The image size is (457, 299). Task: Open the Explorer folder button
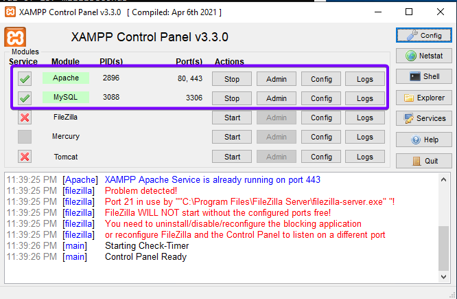(x=424, y=98)
